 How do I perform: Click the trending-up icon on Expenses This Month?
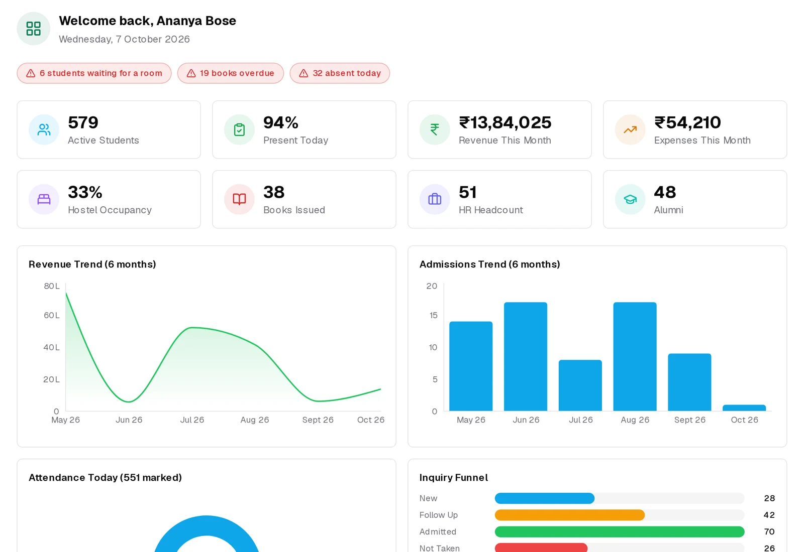[630, 129]
